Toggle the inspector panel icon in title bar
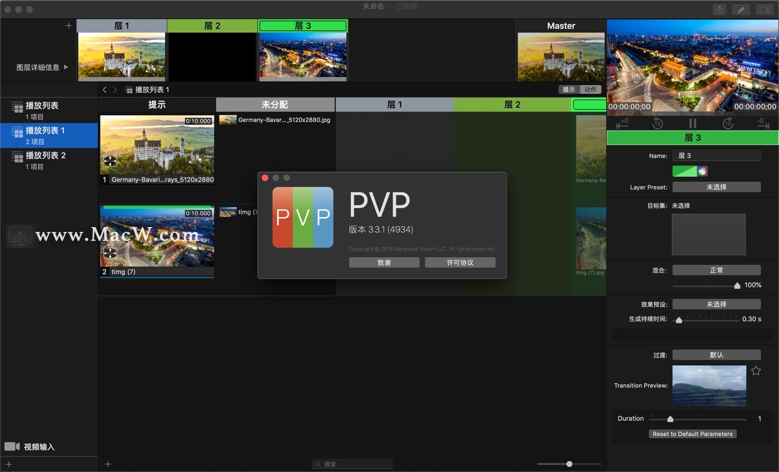The width and height of the screenshot is (779, 472). point(764,9)
